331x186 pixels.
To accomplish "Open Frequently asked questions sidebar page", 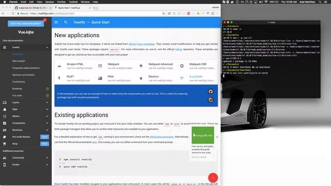I will pyautogui.click(x=26, y=68).
